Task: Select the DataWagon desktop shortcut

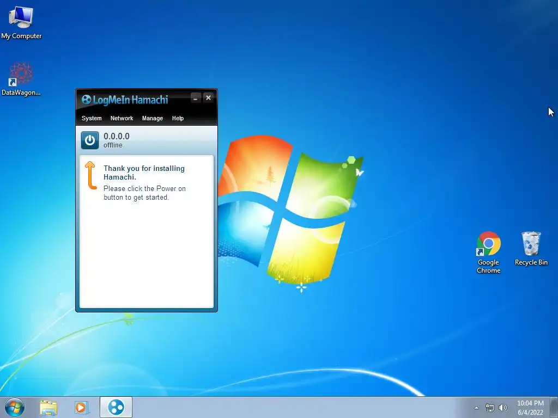Action: [21, 79]
